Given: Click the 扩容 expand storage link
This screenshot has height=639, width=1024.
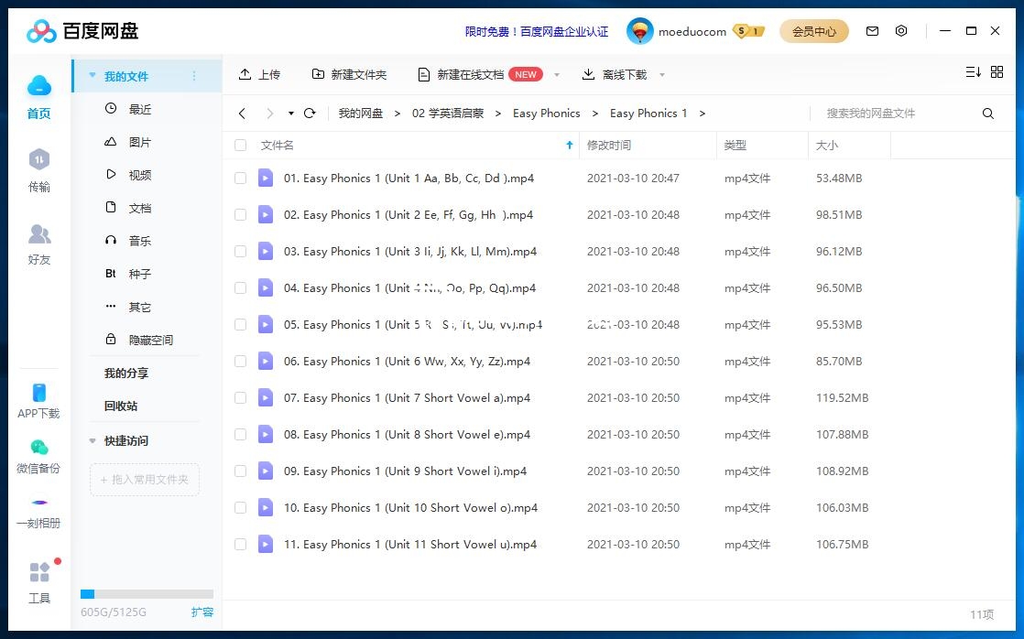Looking at the screenshot, I should pos(202,612).
